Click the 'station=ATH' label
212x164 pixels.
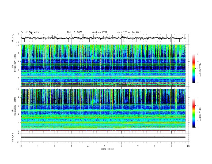pyautogui.click(x=99, y=32)
